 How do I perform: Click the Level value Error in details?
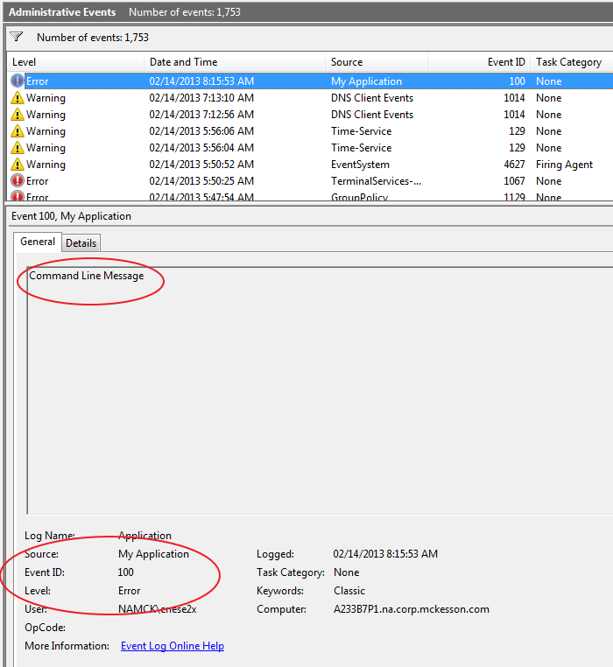pos(129,591)
